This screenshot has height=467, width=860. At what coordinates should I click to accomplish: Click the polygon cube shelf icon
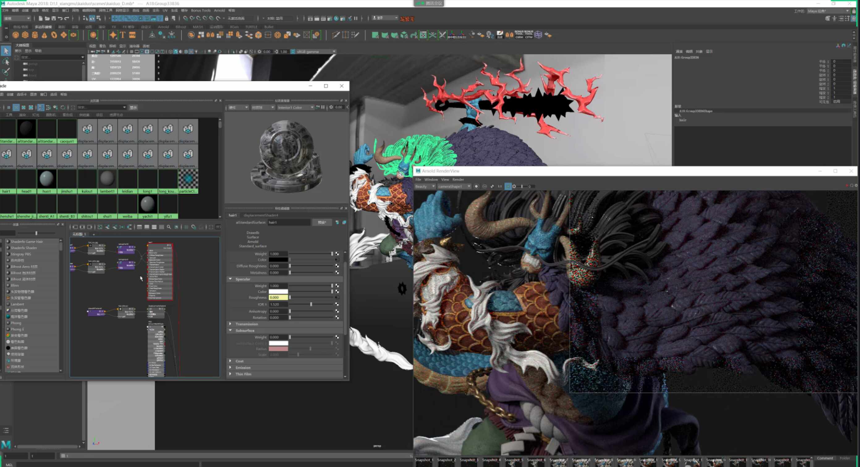pos(25,35)
